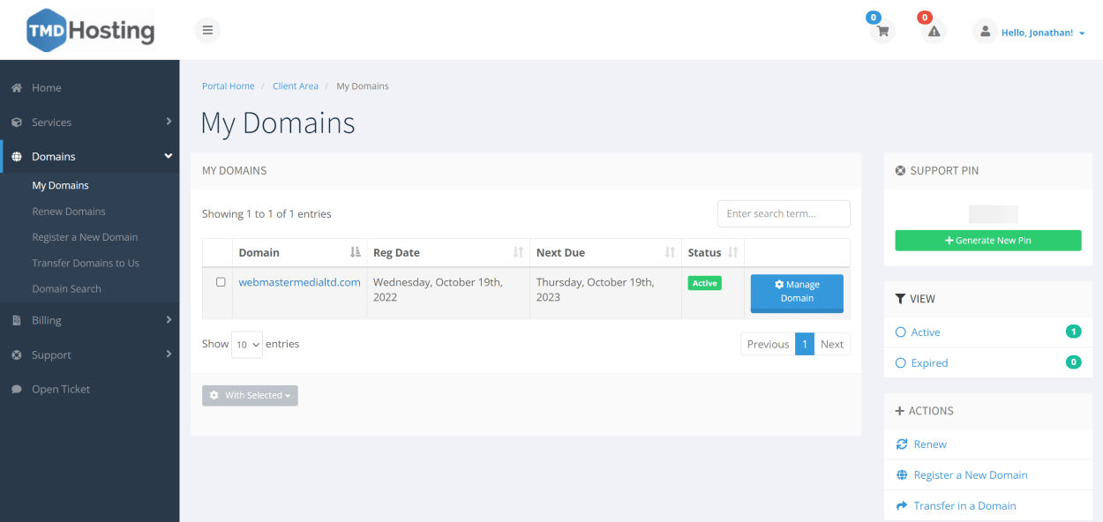The height and width of the screenshot is (522, 1103).
Task: Click the Client Area breadcrumb link
Action: (296, 86)
